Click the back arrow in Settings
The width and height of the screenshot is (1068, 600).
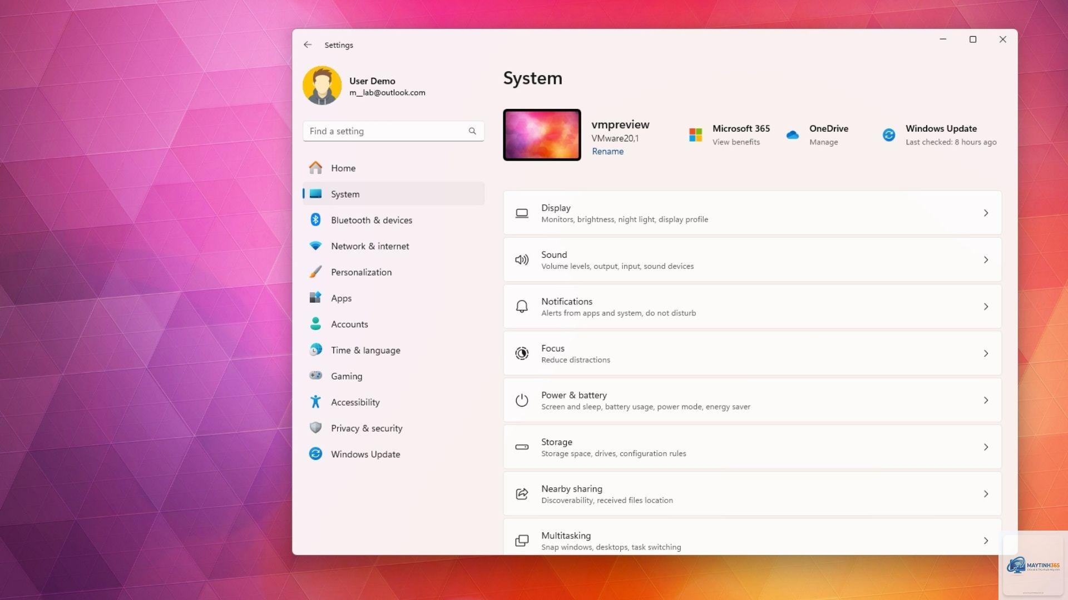308,44
